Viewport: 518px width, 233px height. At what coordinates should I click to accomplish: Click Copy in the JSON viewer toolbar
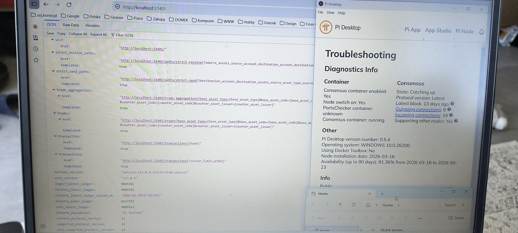(x=61, y=34)
